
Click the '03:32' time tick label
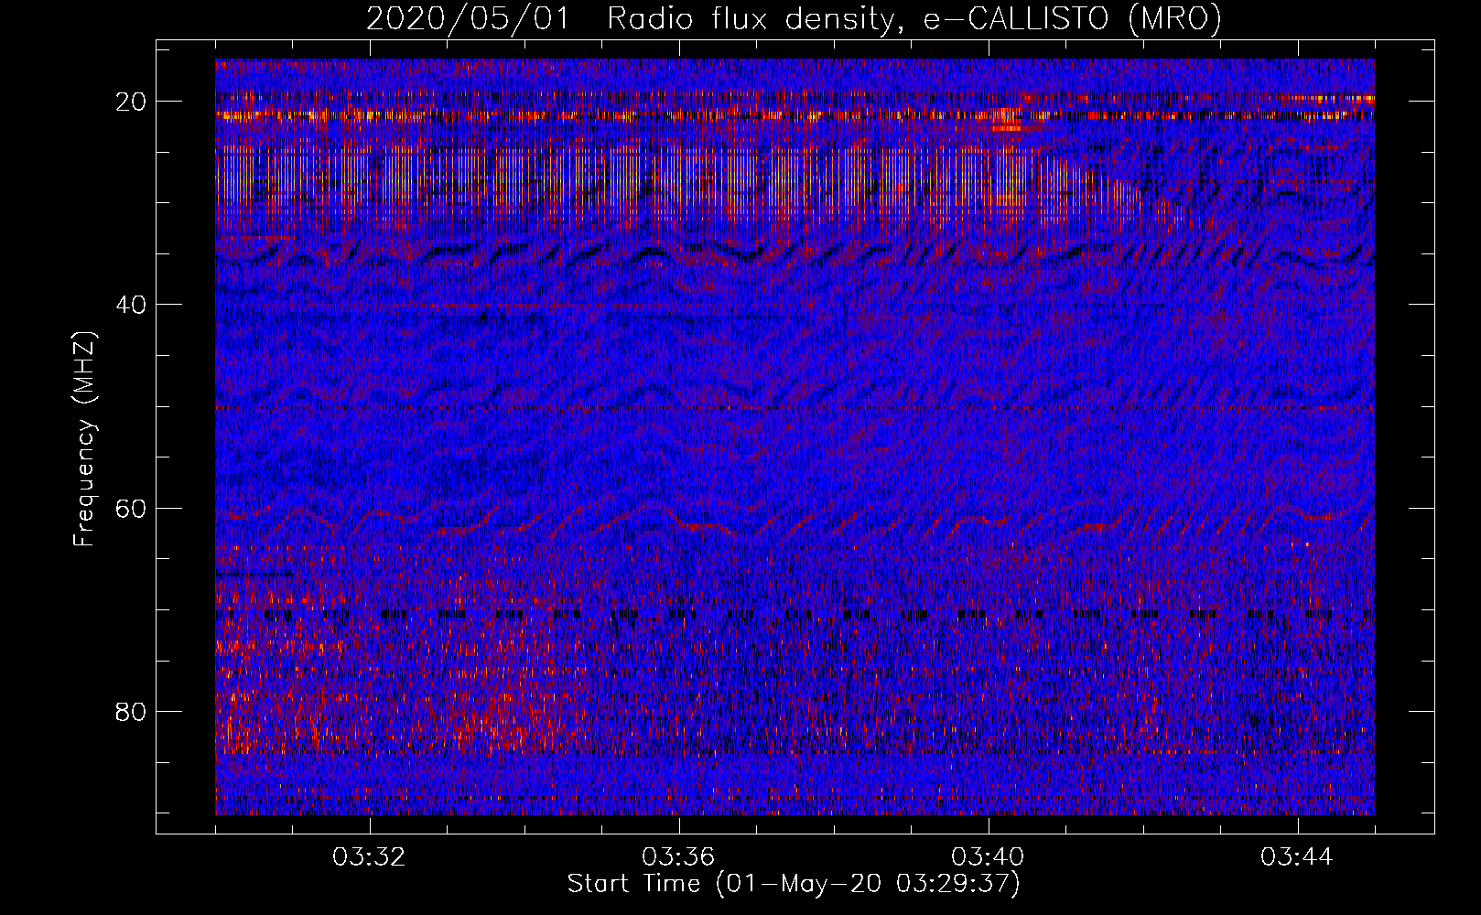(x=370, y=857)
